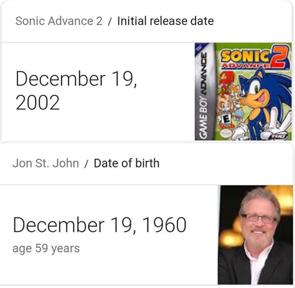
Task: Click the Game Boy Advance side banner
Action: click(205, 92)
